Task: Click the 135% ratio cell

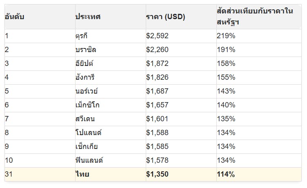Action: (x=259, y=119)
